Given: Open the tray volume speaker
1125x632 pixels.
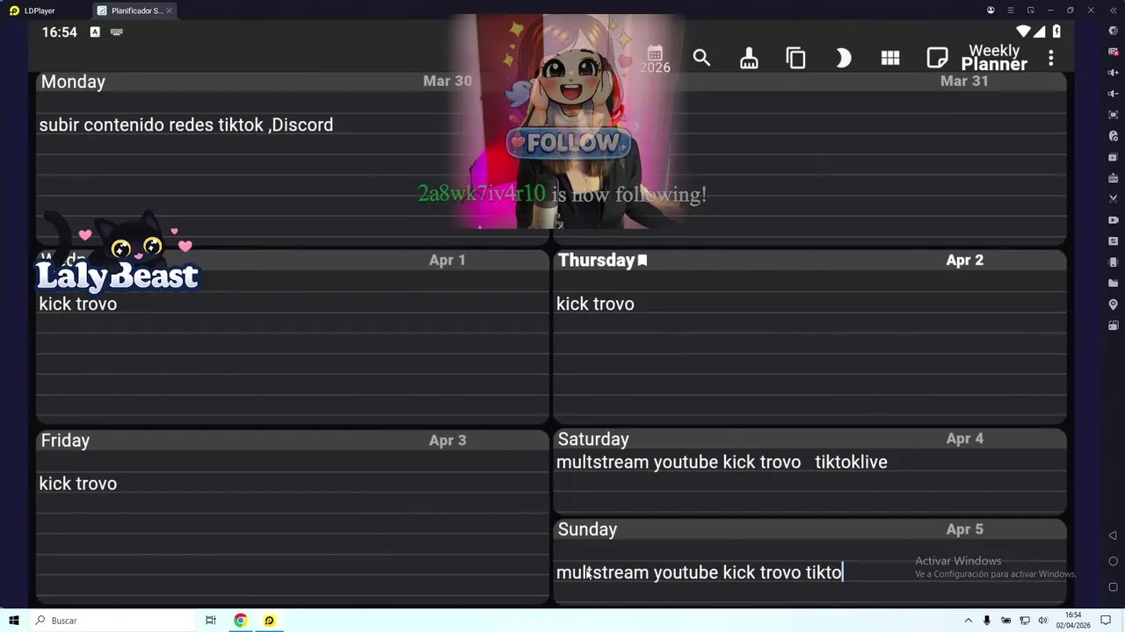Looking at the screenshot, I should [x=1042, y=621].
